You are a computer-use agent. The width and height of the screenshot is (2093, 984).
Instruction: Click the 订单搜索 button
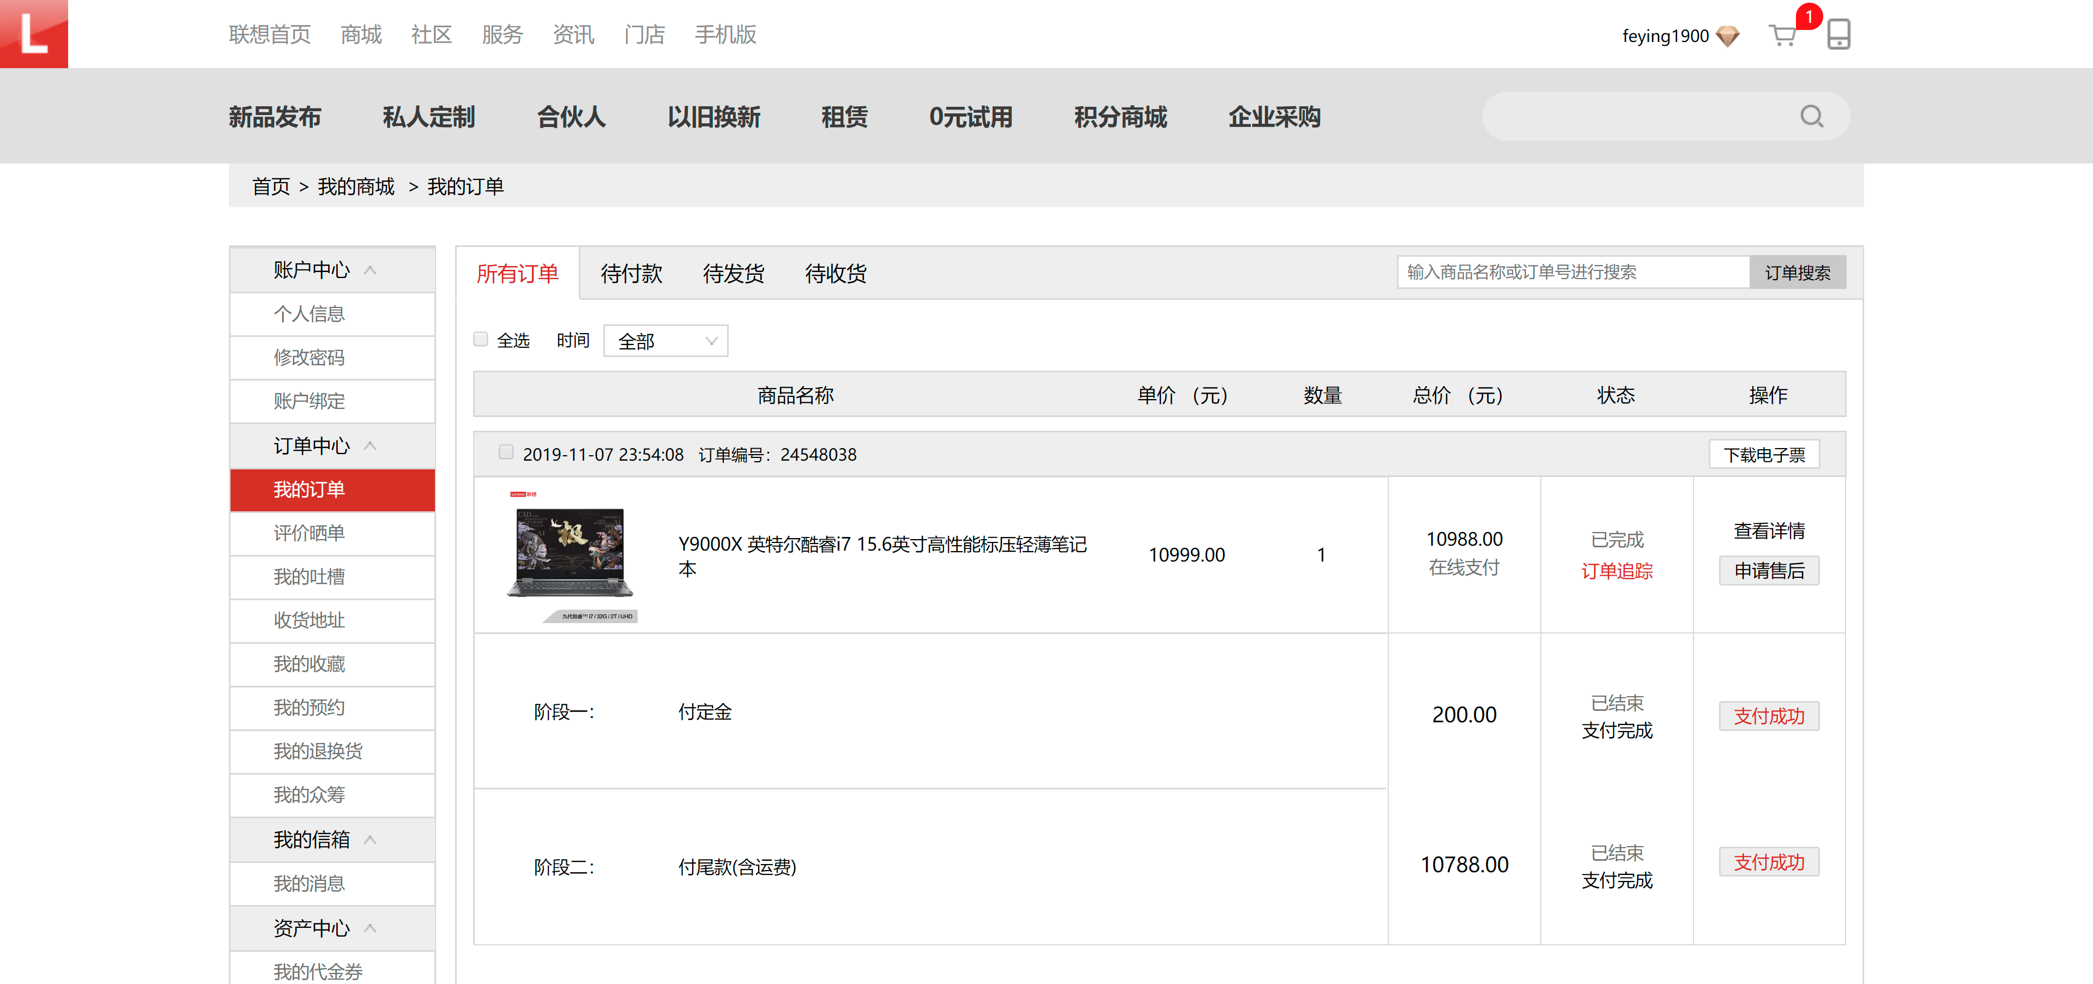tap(1797, 272)
